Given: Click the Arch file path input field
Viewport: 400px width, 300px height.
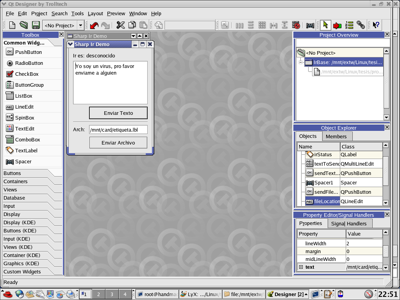Looking at the screenshot, I should [x=118, y=130].
